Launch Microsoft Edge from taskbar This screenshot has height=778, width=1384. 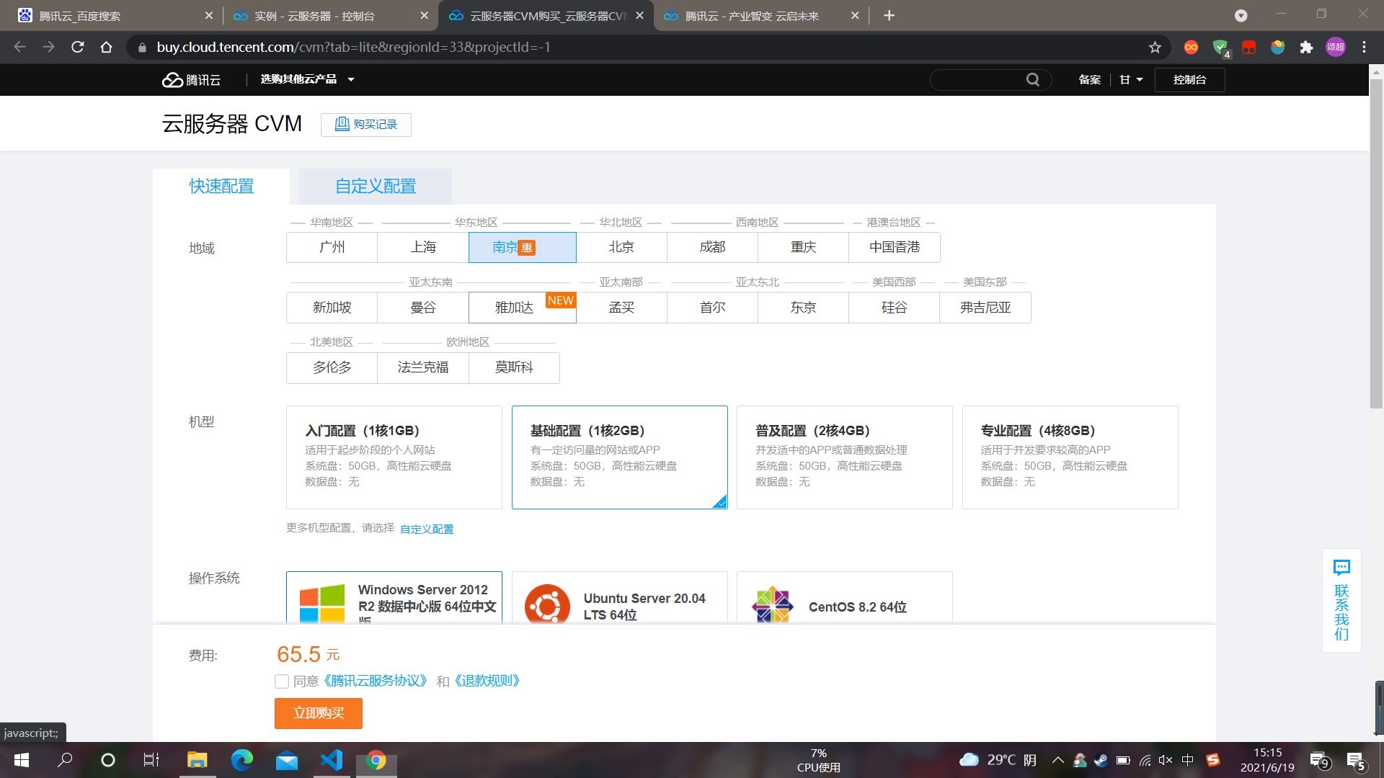(x=241, y=760)
